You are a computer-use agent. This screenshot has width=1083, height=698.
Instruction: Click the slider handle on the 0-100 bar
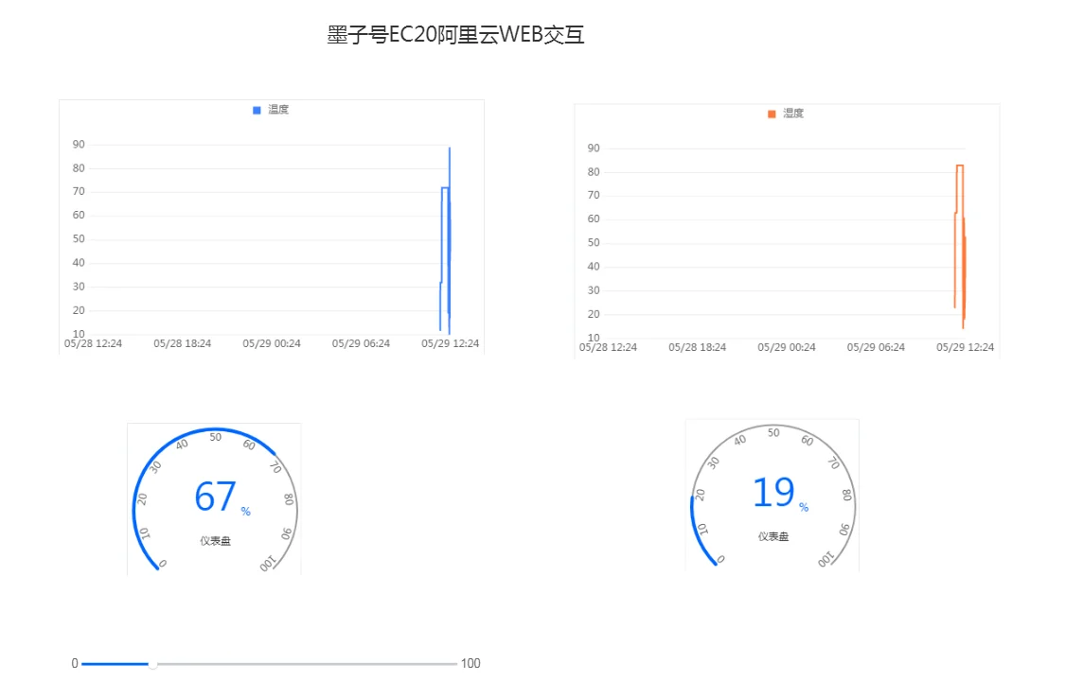(x=152, y=664)
